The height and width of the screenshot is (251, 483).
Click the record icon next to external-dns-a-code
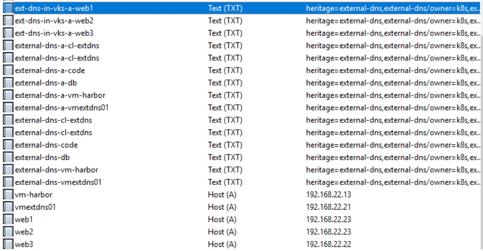point(8,71)
